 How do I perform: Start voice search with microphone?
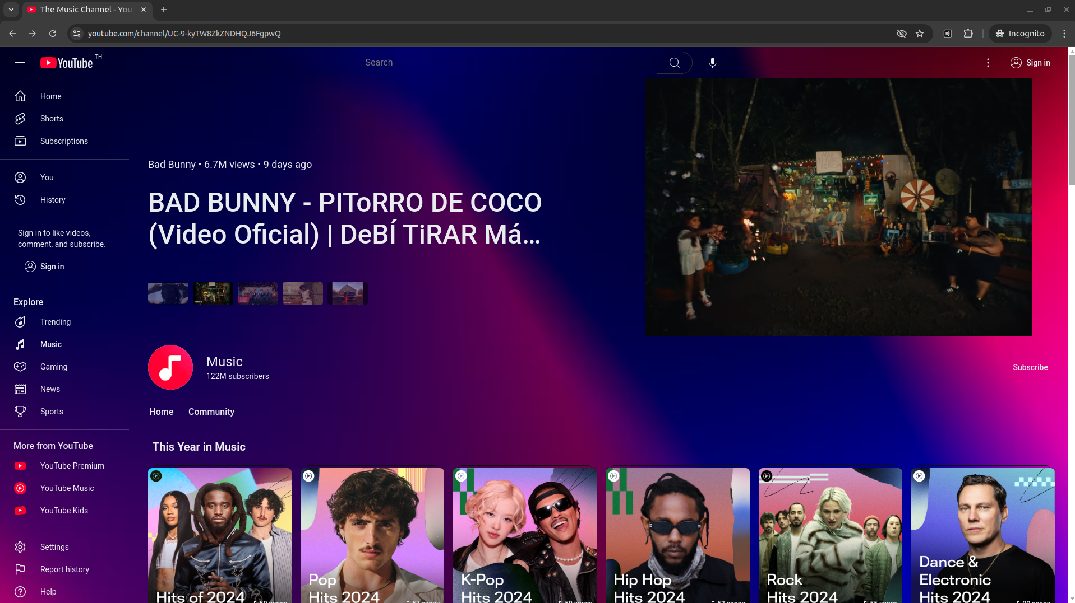712,63
